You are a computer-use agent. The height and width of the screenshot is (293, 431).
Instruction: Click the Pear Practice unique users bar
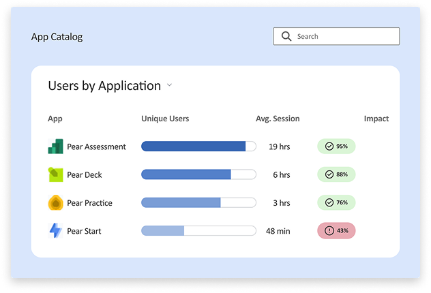coord(198,202)
